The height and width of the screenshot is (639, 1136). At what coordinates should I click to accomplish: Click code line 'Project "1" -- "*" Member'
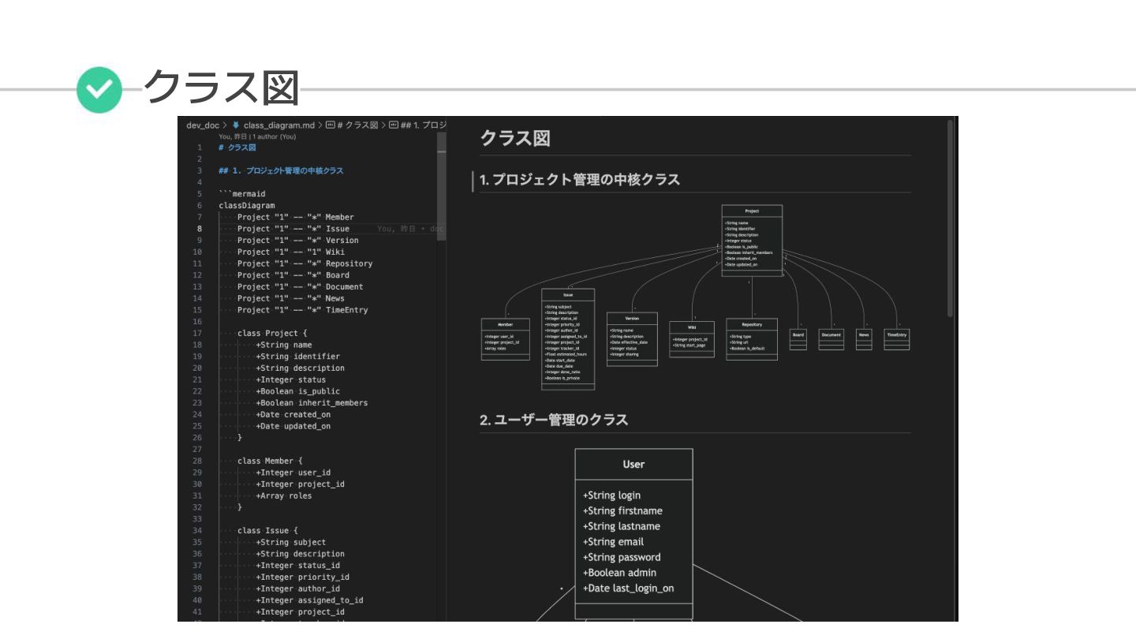[296, 217]
